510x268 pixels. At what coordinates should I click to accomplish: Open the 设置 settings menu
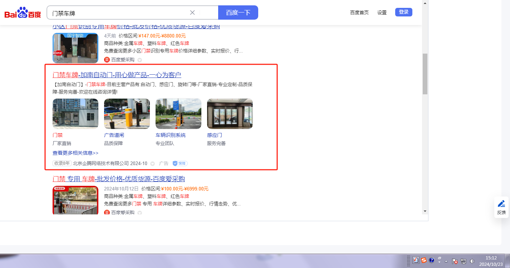(382, 13)
